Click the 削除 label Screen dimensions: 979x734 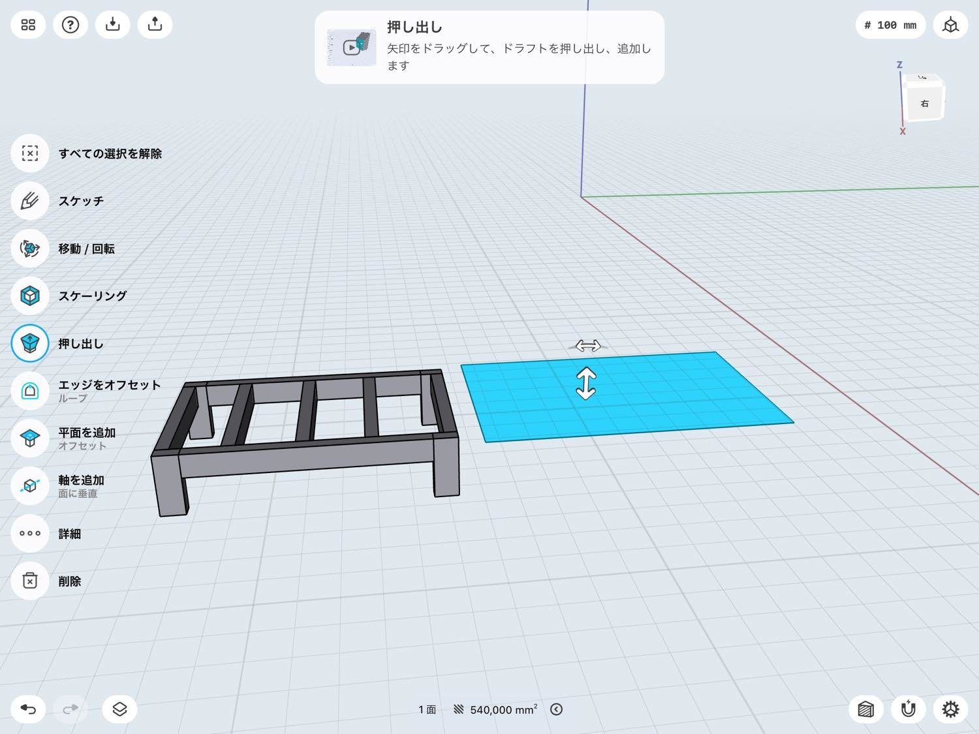click(70, 581)
